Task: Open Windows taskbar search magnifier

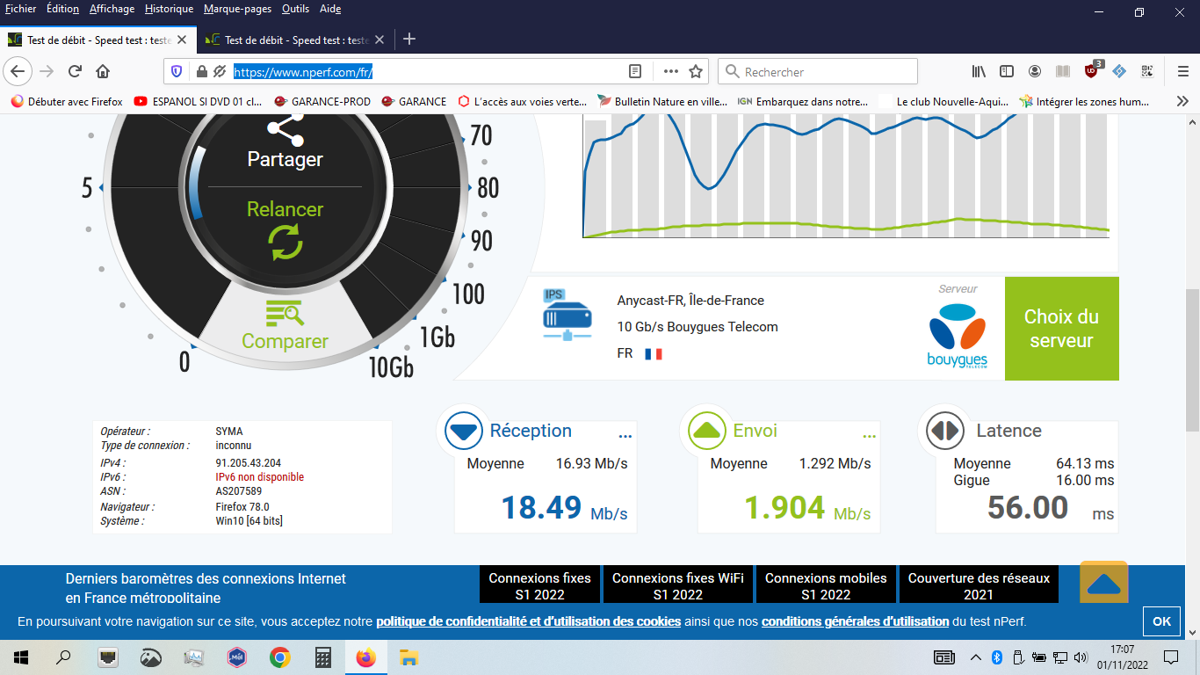Action: tap(63, 657)
